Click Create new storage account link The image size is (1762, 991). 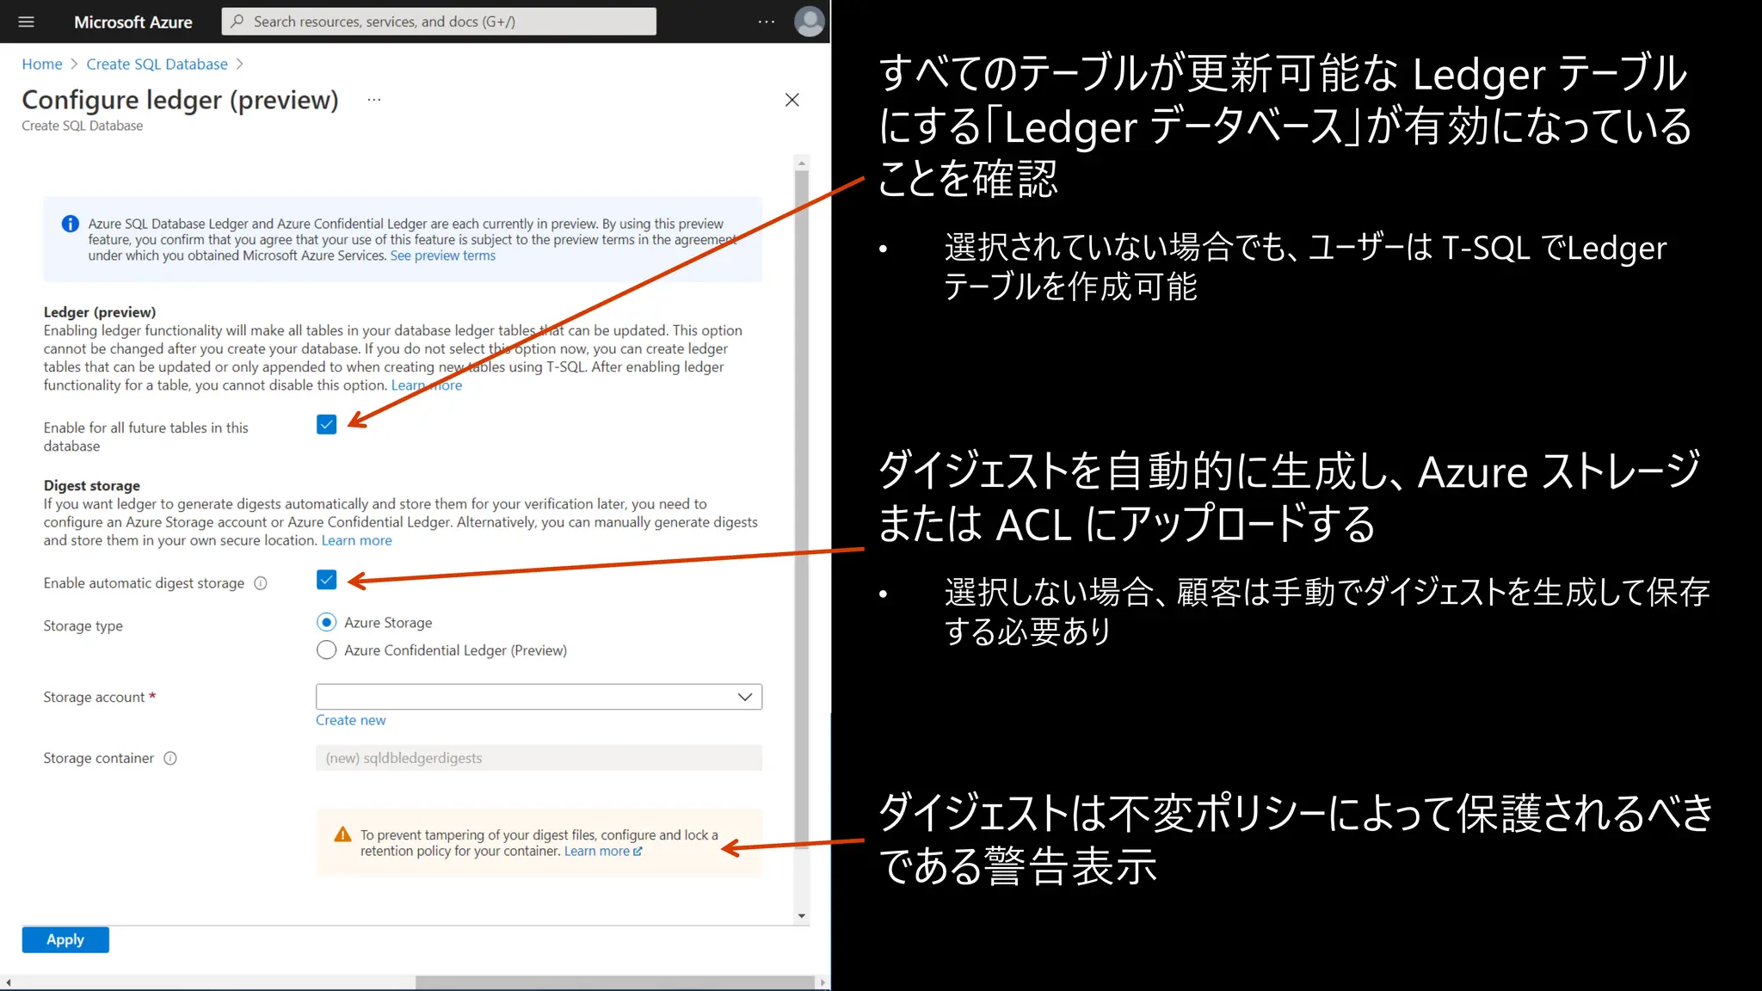pyautogui.click(x=350, y=720)
